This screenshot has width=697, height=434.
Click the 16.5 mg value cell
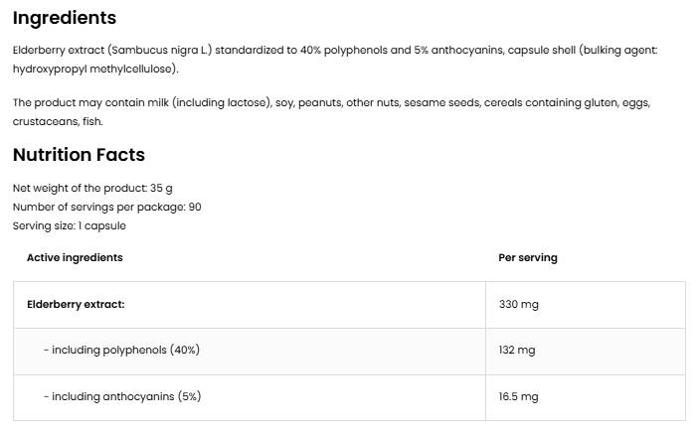518,397
